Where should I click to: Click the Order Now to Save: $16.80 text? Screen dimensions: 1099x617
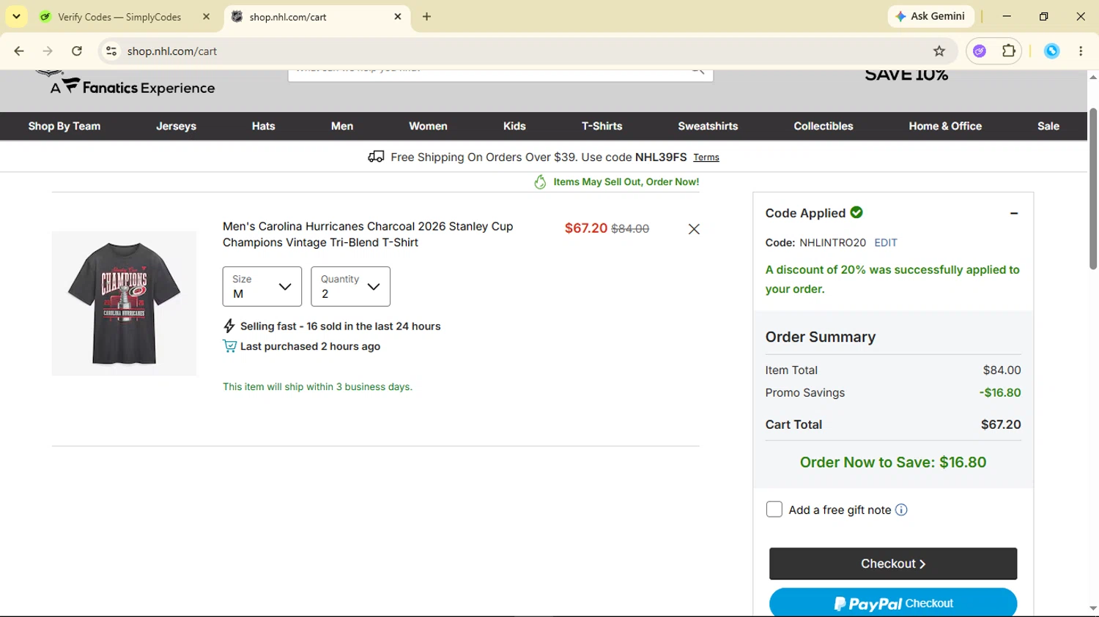893,463
